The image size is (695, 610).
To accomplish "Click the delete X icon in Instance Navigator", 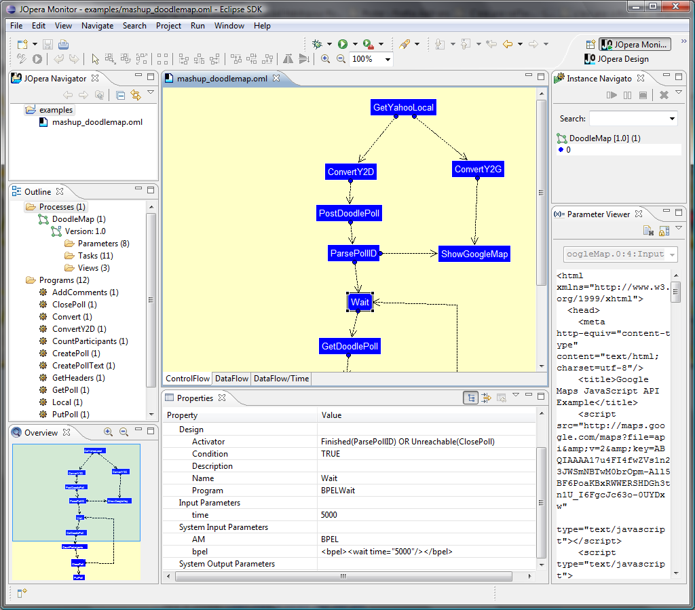I will [x=664, y=95].
